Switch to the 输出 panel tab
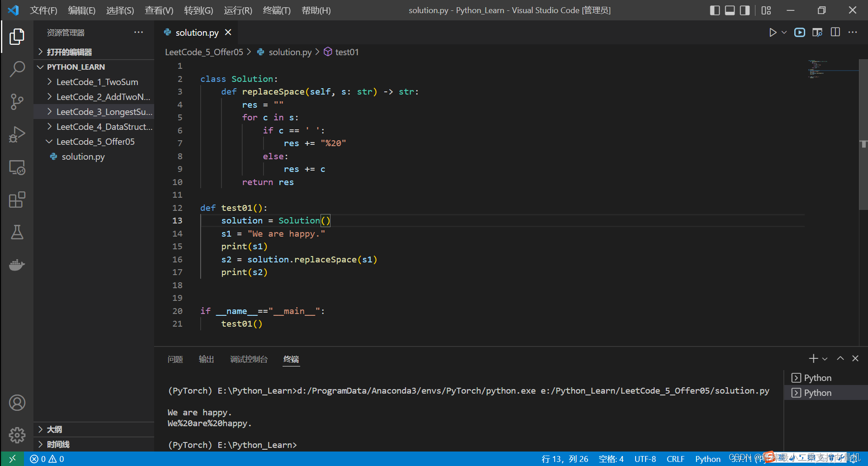Viewport: 868px width, 466px height. point(207,359)
